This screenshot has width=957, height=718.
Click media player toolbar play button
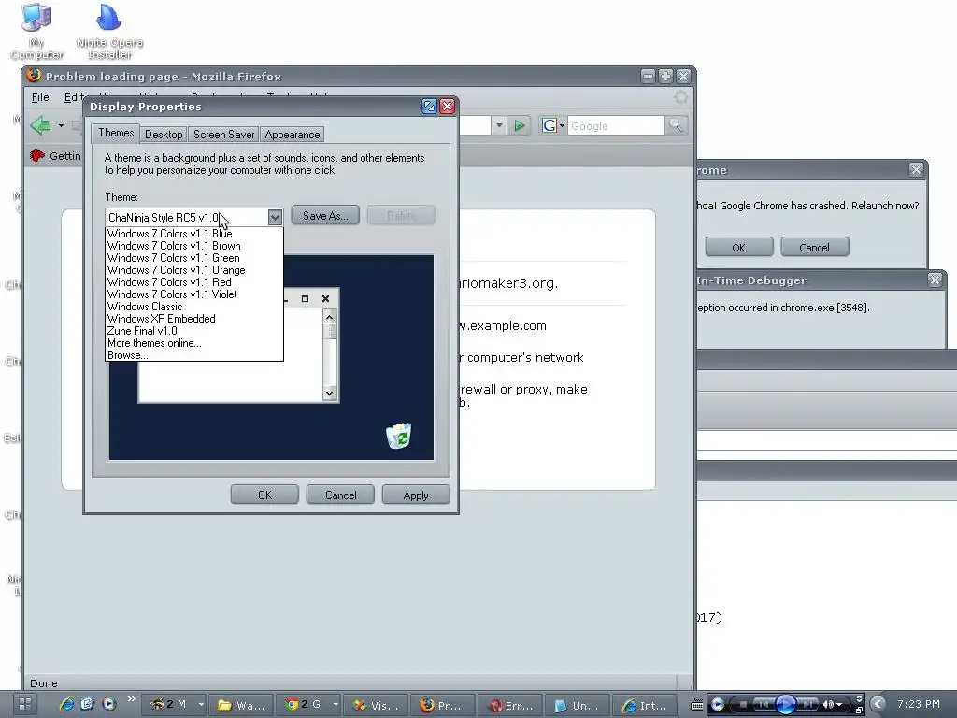[x=785, y=705]
